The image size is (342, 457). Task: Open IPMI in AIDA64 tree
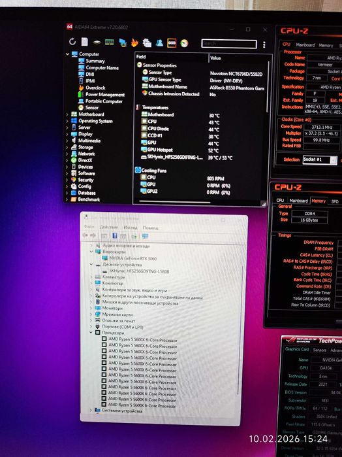pos(90,81)
